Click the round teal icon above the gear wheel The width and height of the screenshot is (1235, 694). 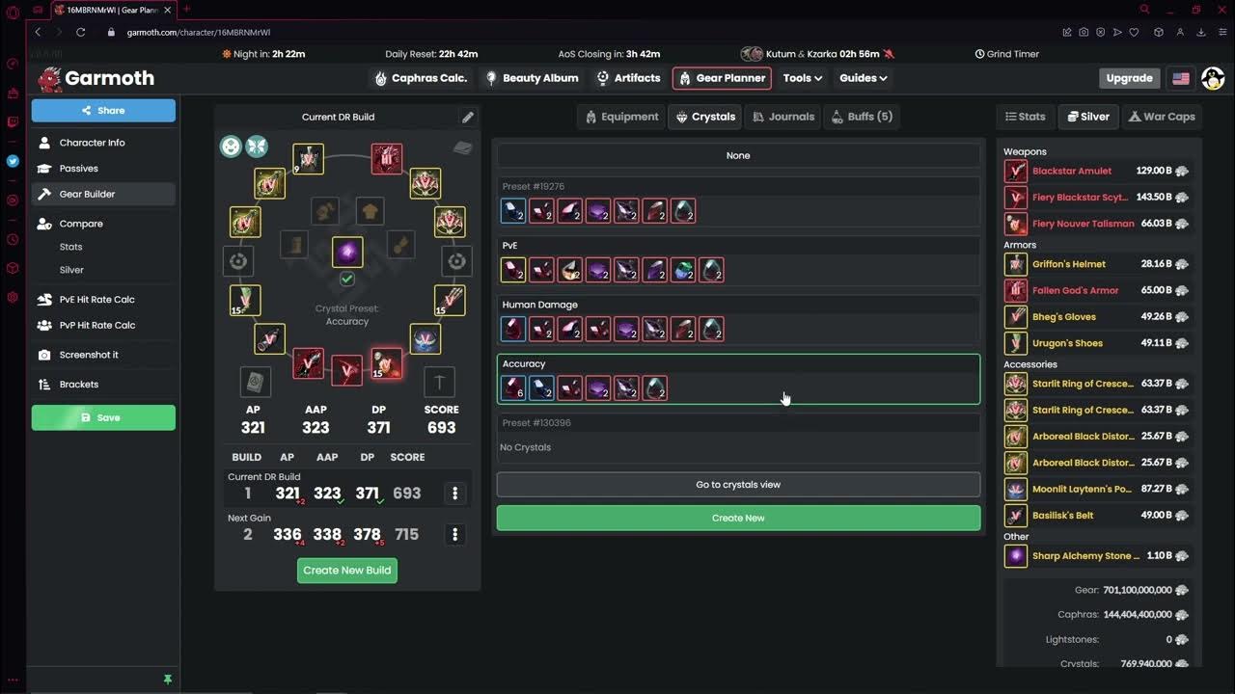click(231, 147)
